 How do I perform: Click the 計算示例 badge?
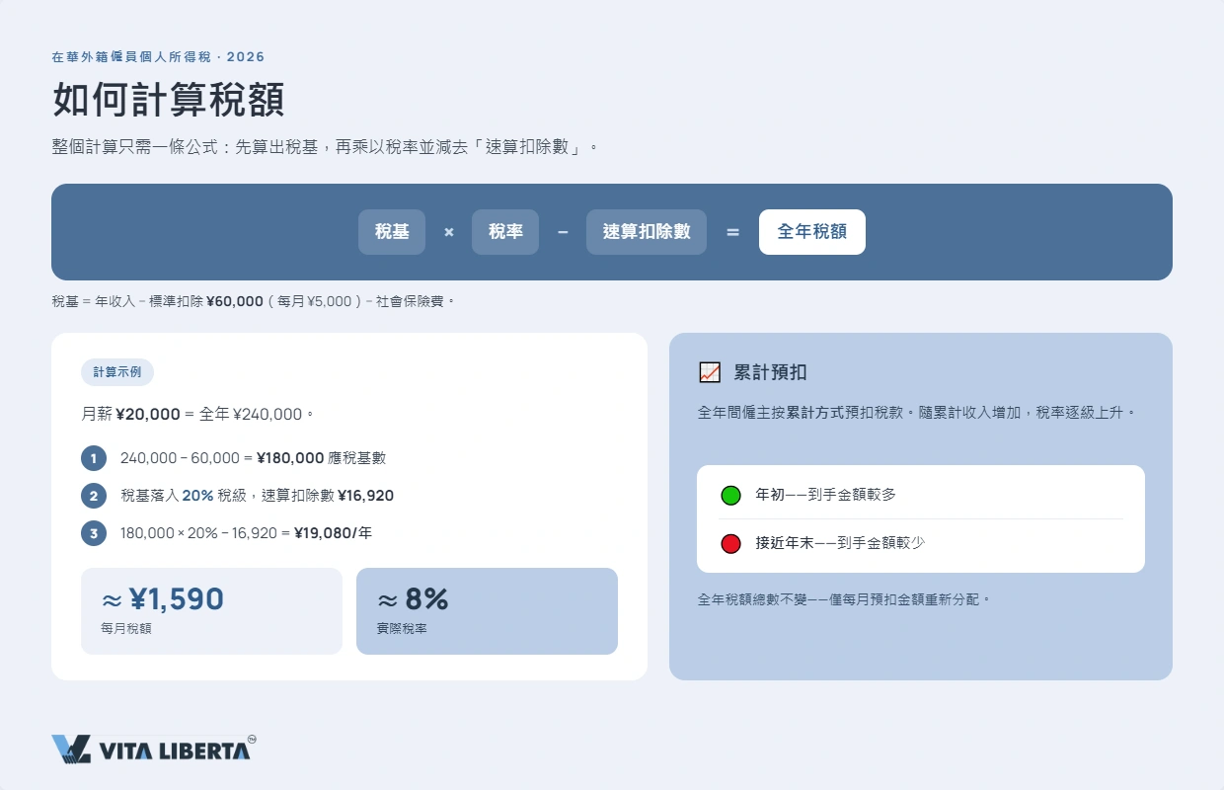pyautogui.click(x=117, y=372)
